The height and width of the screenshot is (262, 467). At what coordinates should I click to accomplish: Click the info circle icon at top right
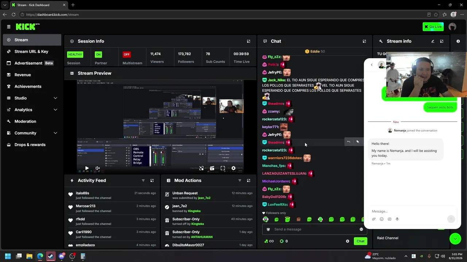click(x=458, y=41)
